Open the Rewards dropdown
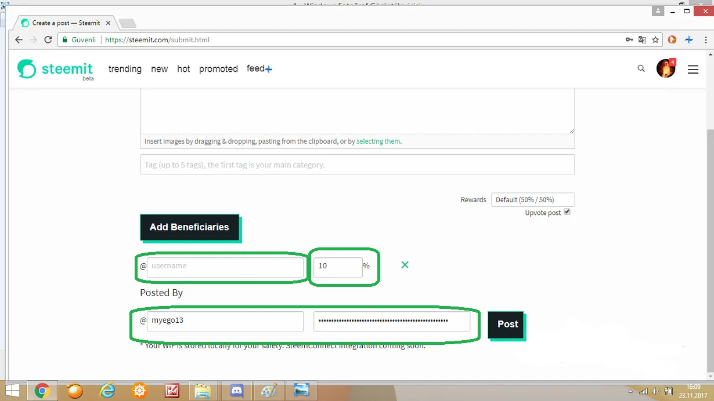 click(533, 199)
